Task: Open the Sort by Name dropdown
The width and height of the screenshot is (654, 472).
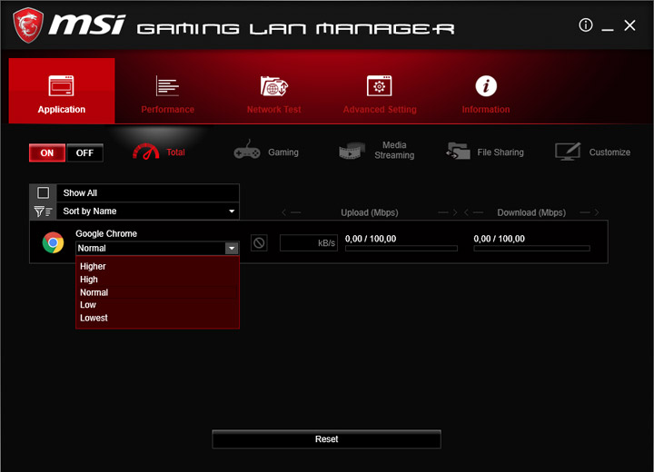Action: click(148, 211)
